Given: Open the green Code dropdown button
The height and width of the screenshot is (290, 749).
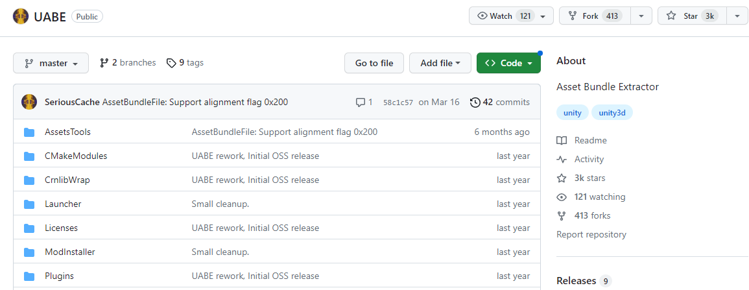Looking at the screenshot, I should click(x=508, y=63).
